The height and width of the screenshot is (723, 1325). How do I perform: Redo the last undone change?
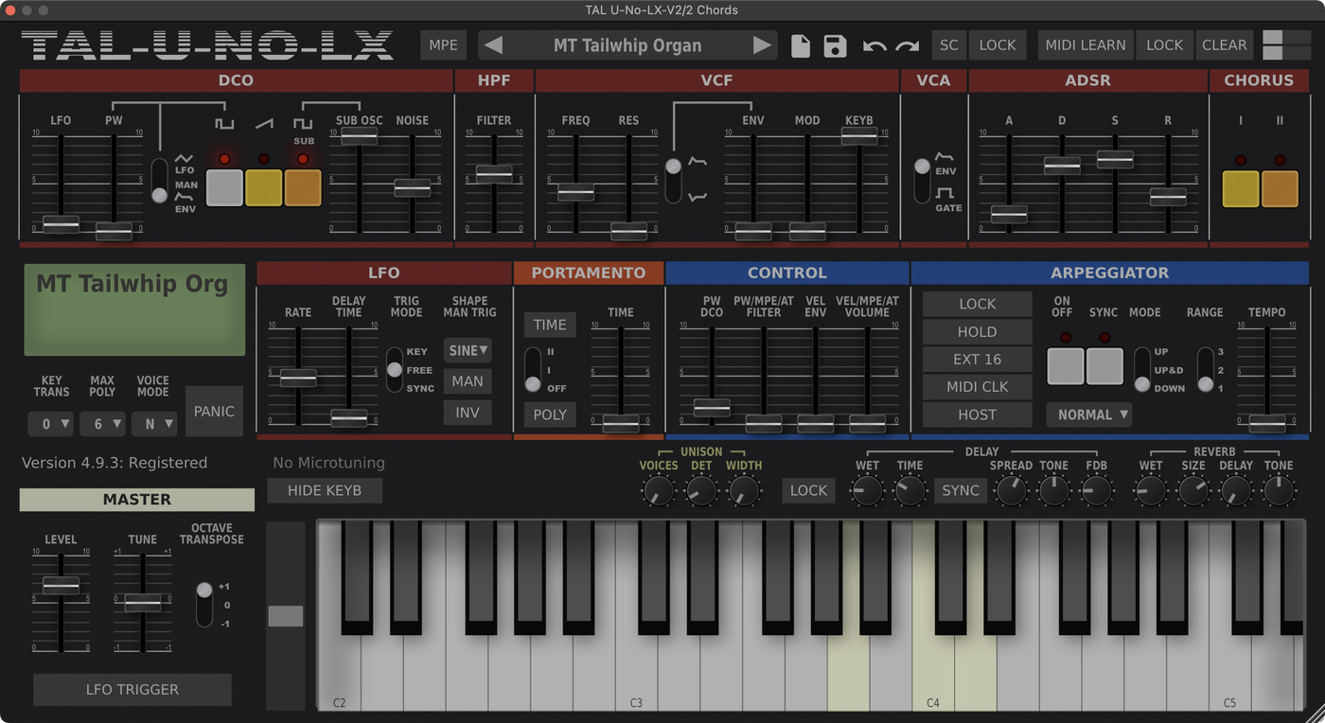tap(907, 45)
